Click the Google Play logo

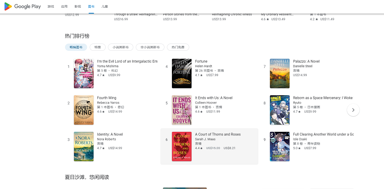click(22, 6)
